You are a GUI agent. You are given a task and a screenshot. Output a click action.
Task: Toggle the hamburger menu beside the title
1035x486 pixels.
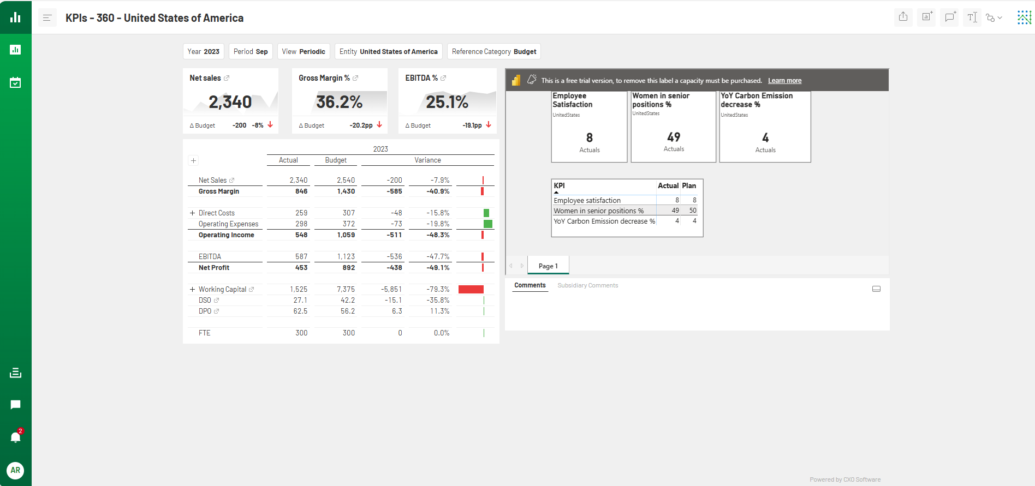click(x=47, y=18)
